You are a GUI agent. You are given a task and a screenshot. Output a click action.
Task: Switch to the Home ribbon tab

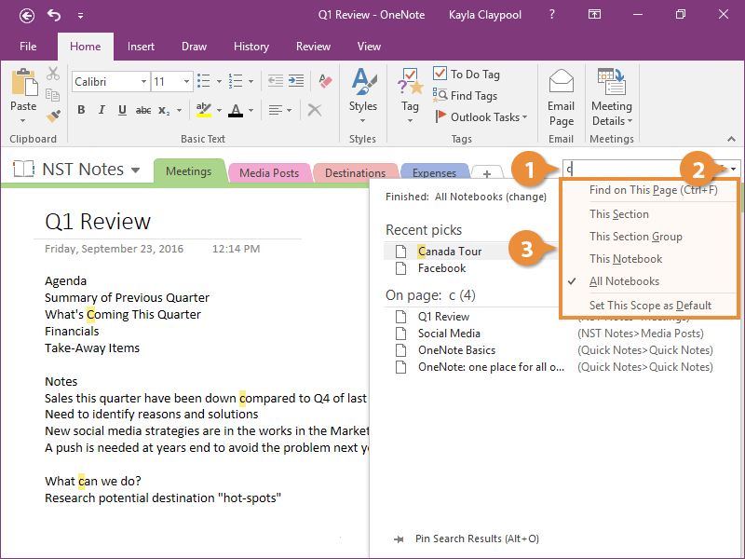click(x=86, y=46)
